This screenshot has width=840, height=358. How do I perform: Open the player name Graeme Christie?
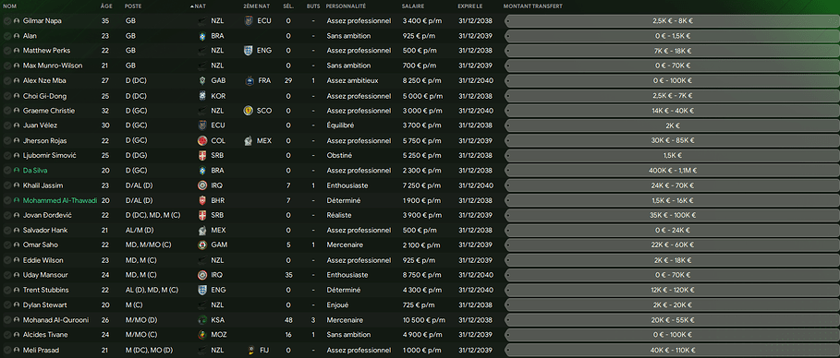(49, 111)
